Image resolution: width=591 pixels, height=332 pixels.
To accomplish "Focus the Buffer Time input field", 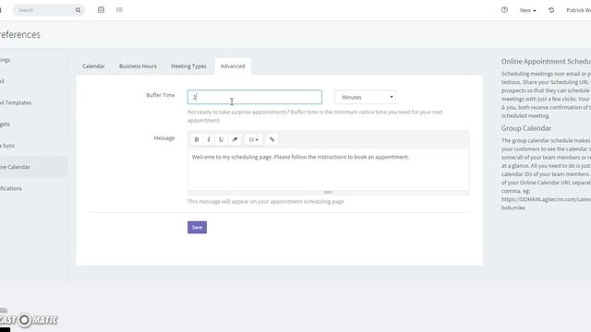I will [255, 97].
